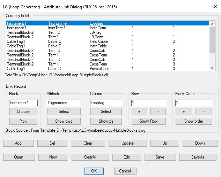Image resolution: width=221 pixels, height=177 pixels.
Task: Click the Choose button under Block
Action: [23, 111]
